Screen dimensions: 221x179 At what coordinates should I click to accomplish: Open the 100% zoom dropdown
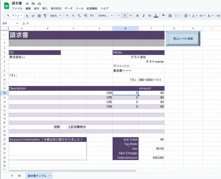[55, 16]
